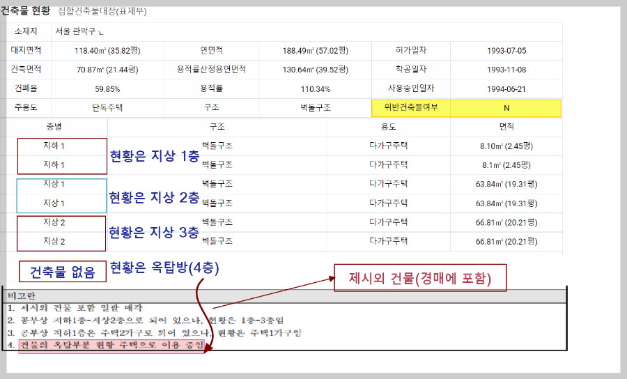
Task: Select the '사용승인일자' label cell
Action: pyautogui.click(x=411, y=88)
